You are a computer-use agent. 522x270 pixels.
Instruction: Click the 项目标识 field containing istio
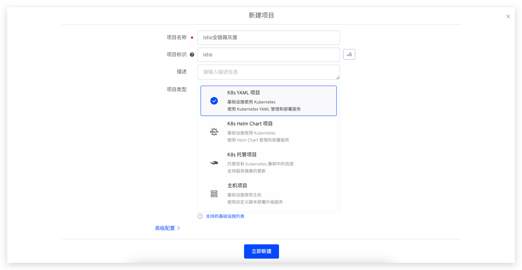[x=268, y=54]
